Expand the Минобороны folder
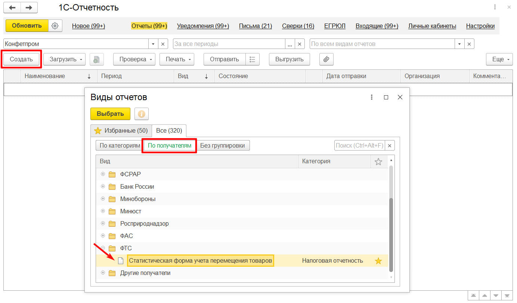 point(103,199)
